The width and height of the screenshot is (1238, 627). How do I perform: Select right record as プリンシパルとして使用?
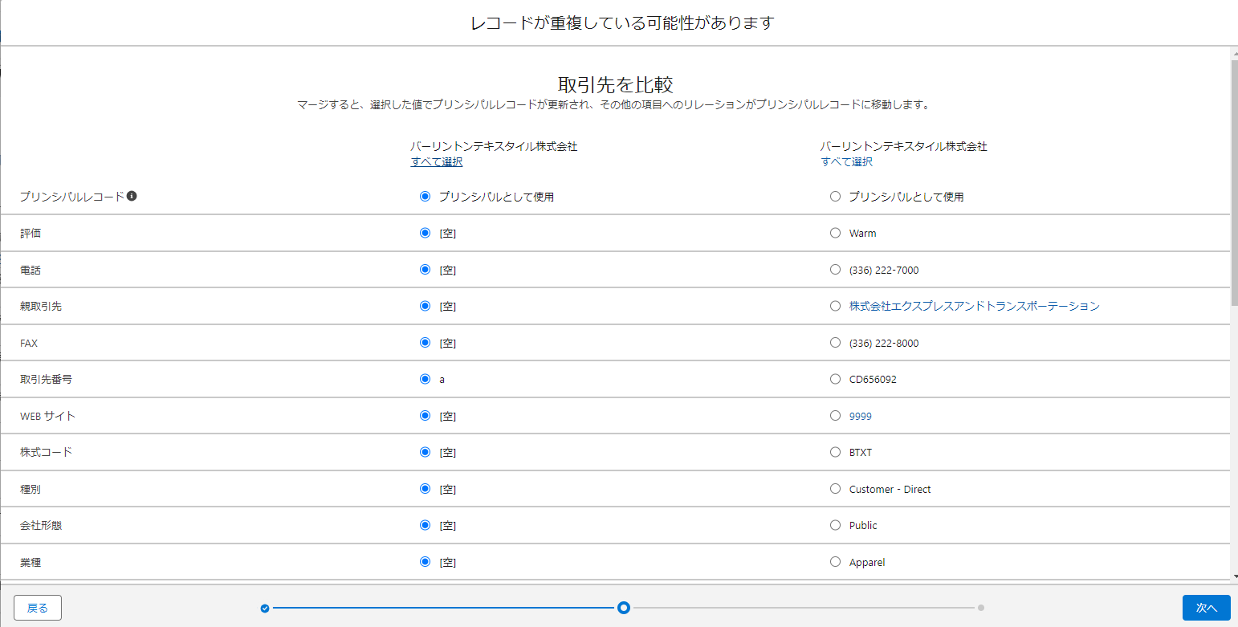click(835, 197)
